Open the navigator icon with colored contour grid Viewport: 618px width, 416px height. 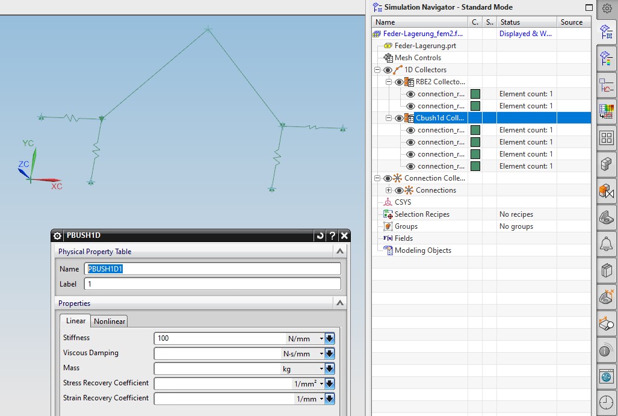(607, 111)
